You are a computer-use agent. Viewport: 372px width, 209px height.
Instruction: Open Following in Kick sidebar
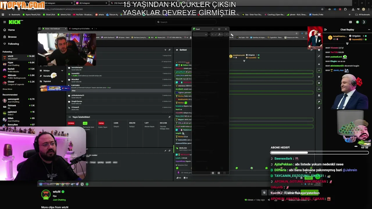(13, 44)
